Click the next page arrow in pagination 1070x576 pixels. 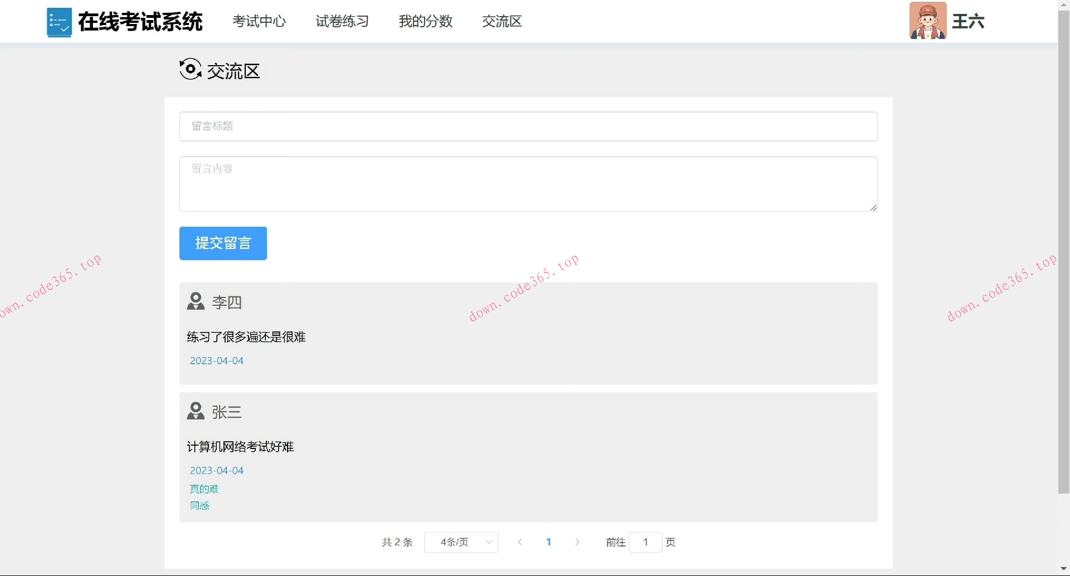[x=578, y=541]
